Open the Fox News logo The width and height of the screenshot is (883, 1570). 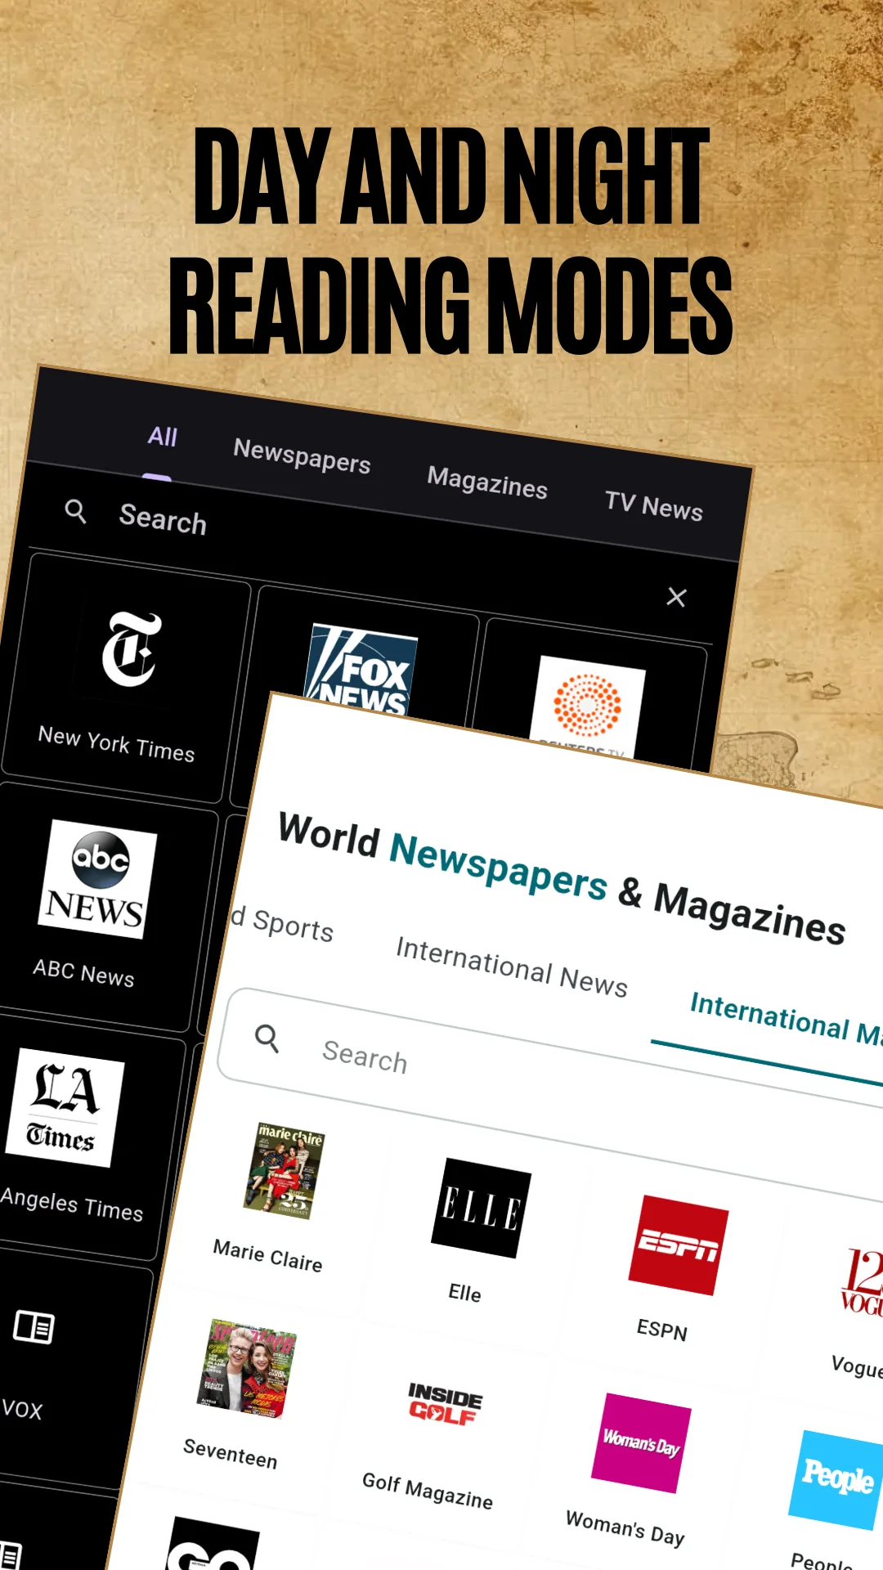[360, 671]
